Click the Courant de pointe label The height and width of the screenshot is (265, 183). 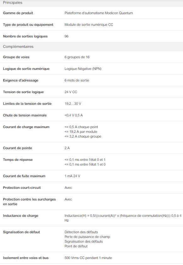point(17,148)
